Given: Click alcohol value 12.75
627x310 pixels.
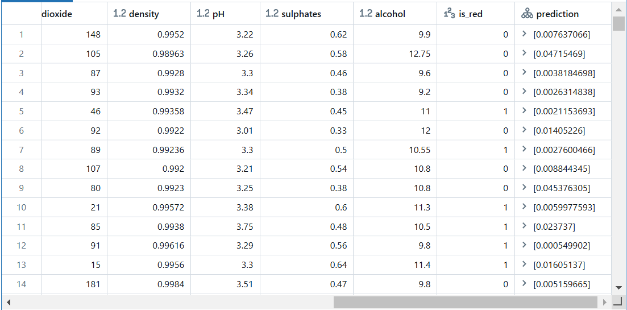Looking at the screenshot, I should click(x=420, y=53).
